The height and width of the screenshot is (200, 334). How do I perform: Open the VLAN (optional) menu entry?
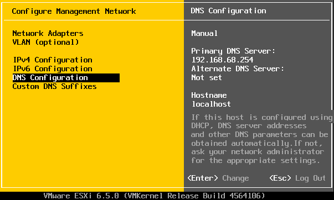tap(45, 43)
